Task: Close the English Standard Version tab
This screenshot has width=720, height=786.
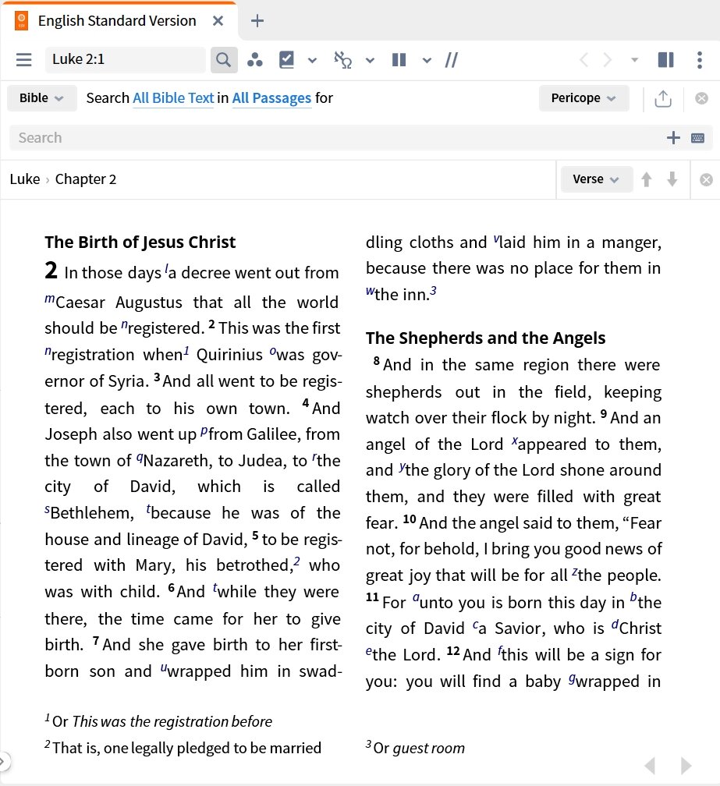Action: (218, 21)
